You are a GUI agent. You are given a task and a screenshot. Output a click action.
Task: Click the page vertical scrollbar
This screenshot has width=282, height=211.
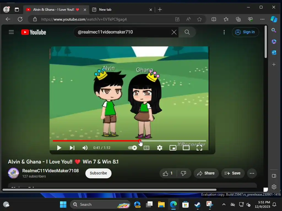tap(266, 42)
